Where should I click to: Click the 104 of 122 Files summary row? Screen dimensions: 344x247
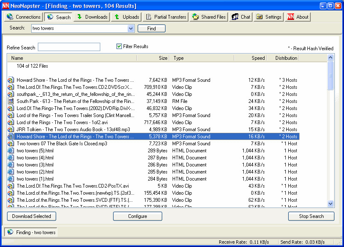click(32, 66)
